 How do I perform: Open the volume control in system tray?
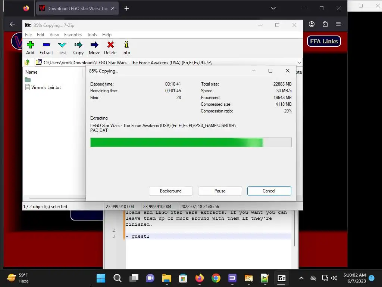pos(334,278)
